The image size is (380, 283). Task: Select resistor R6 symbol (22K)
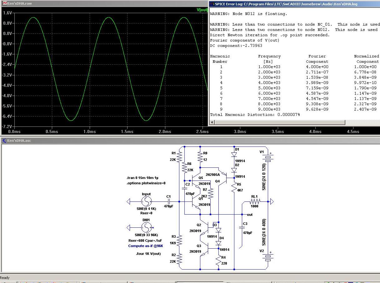pyautogui.click(x=184, y=168)
